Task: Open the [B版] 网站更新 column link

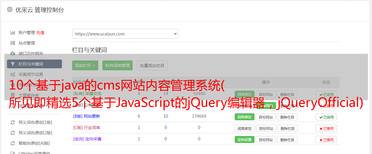Action: click(x=87, y=116)
